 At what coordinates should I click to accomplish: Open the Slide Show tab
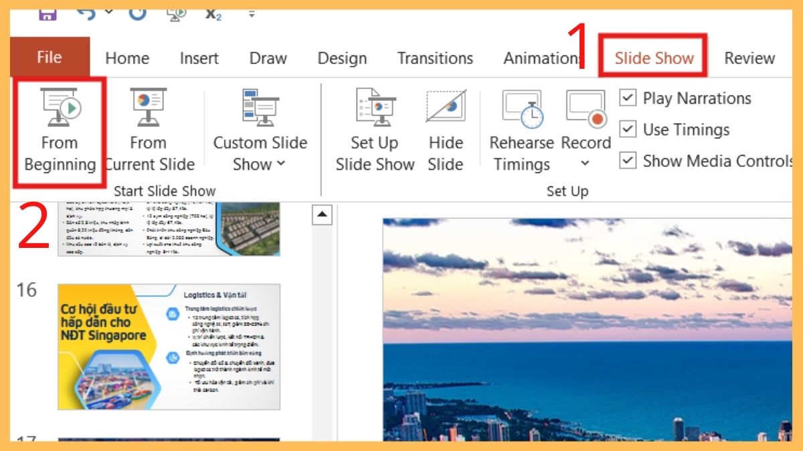coord(654,57)
